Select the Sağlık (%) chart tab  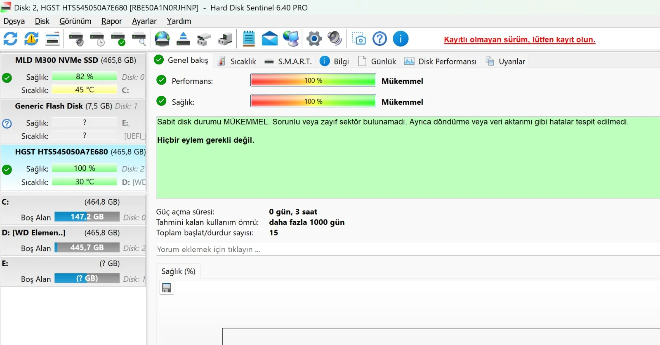pyautogui.click(x=178, y=271)
